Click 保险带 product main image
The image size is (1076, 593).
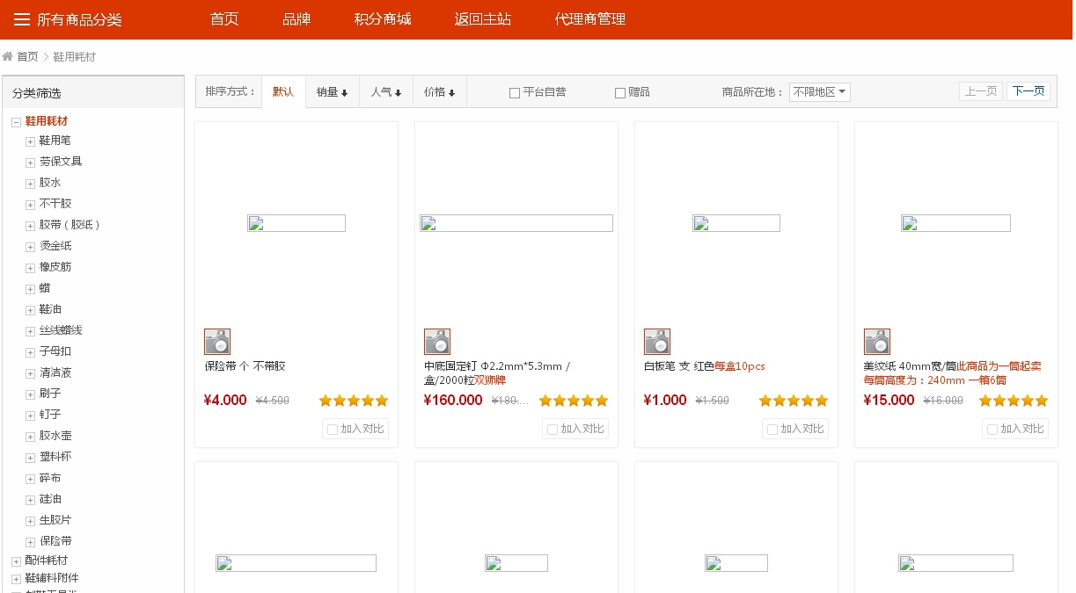pos(296,223)
